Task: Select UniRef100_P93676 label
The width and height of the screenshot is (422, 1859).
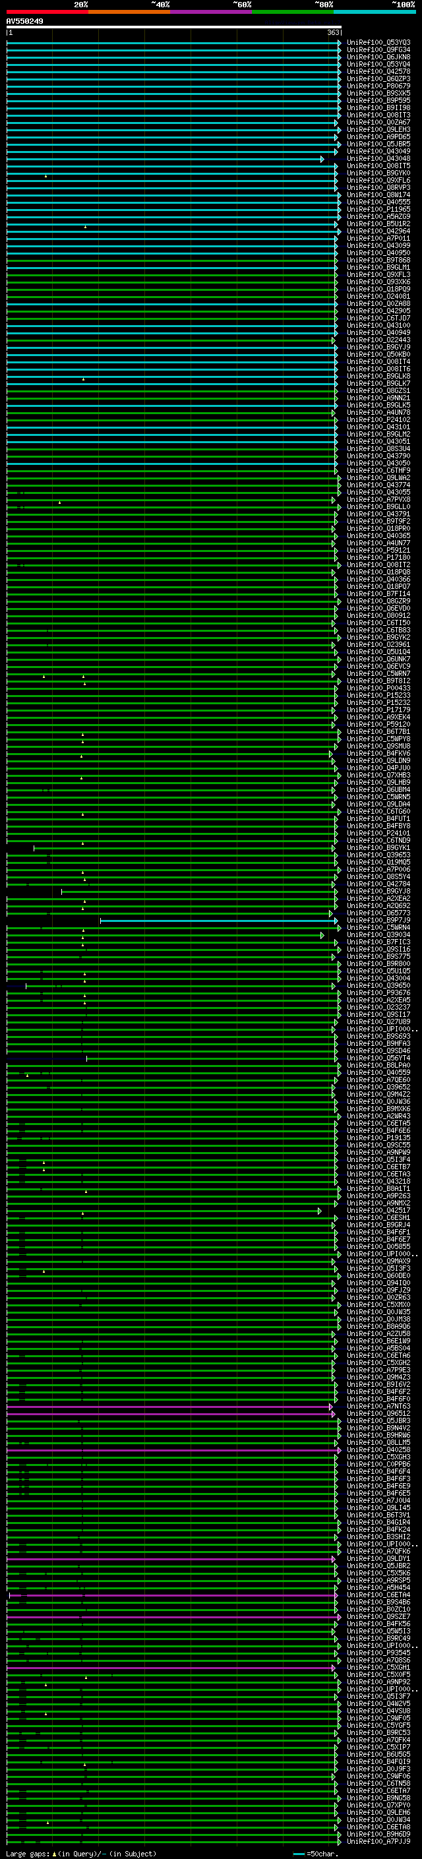Action: pos(378,993)
